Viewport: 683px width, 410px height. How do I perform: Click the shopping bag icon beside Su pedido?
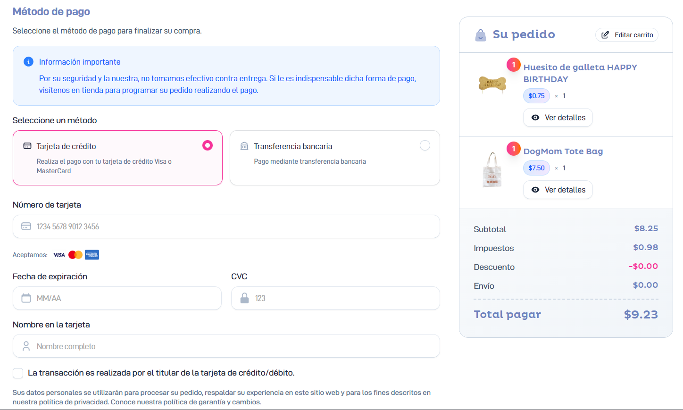coord(480,35)
